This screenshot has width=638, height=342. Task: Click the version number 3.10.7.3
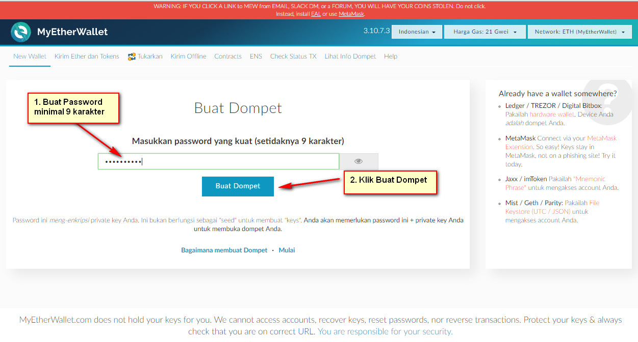pyautogui.click(x=376, y=31)
